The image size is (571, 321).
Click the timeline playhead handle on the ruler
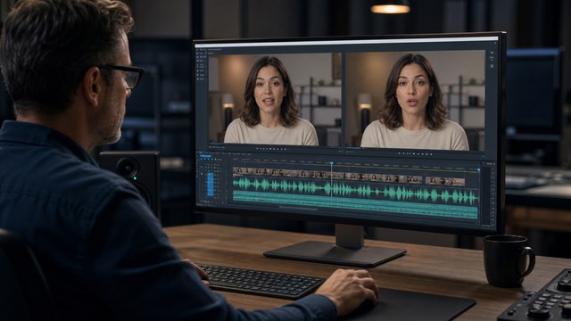[x=331, y=163]
